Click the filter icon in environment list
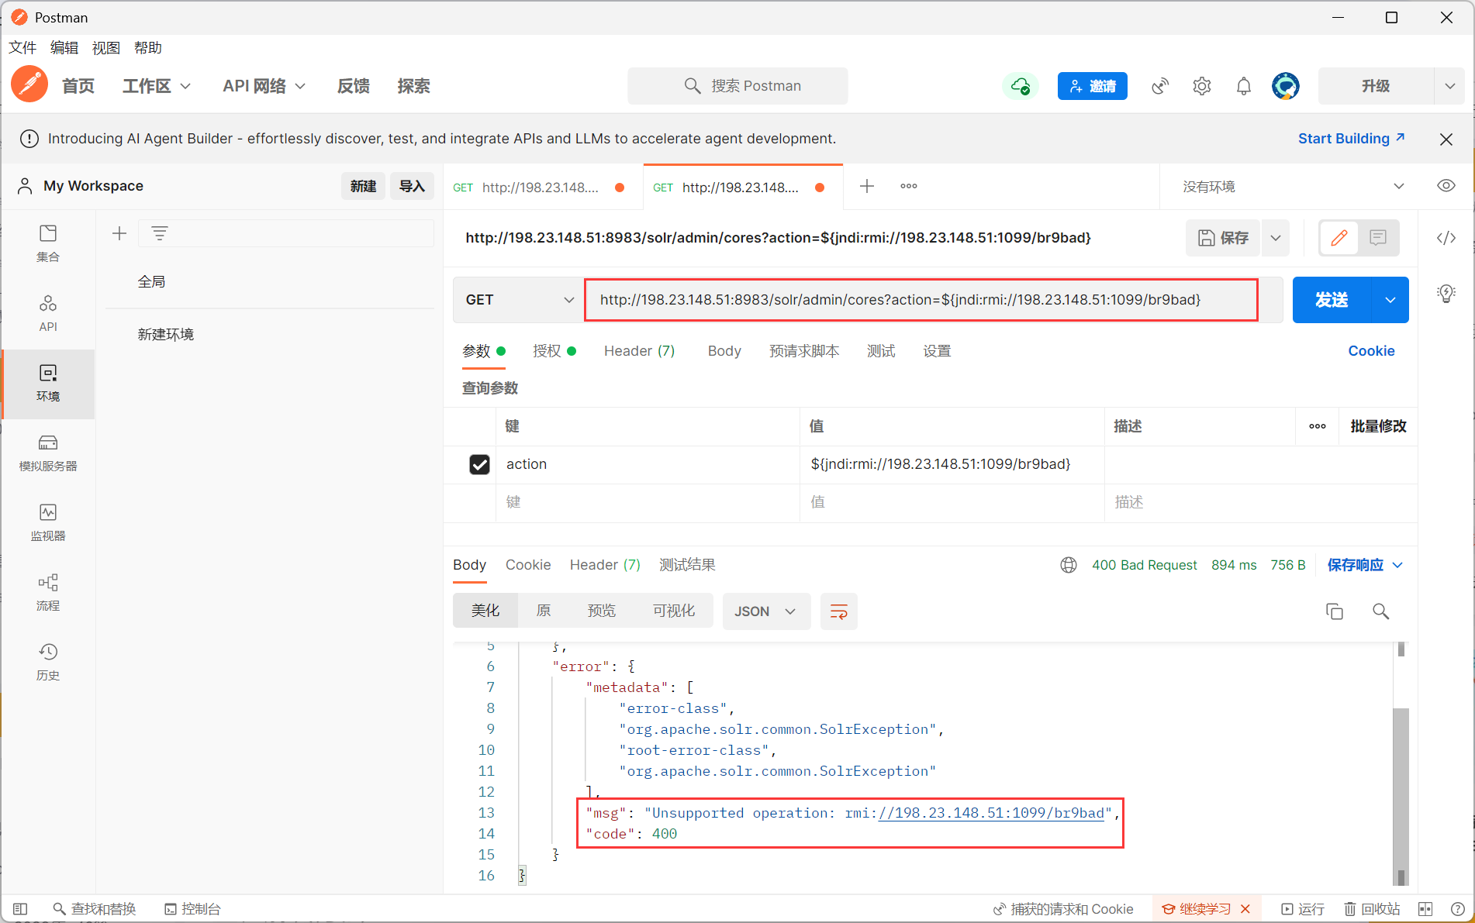1475x923 pixels. pyautogui.click(x=160, y=233)
